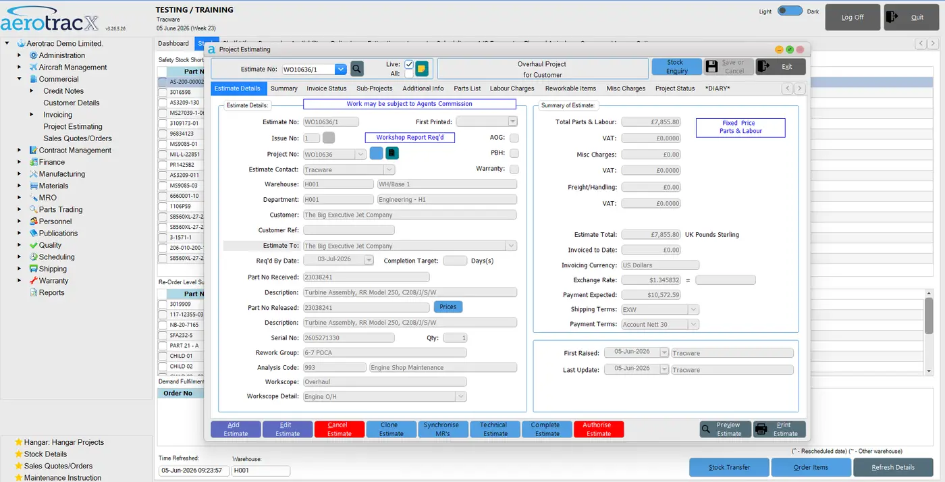The height and width of the screenshot is (482, 945).
Task: Open the First Printed dropdown
Action: point(512,122)
